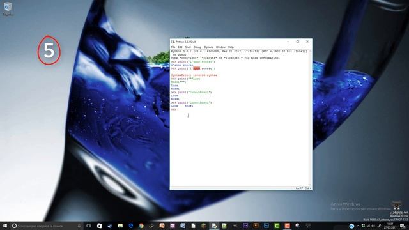The image size is (409, 230).
Task: Open Task View from the taskbar
Action: 89,226
